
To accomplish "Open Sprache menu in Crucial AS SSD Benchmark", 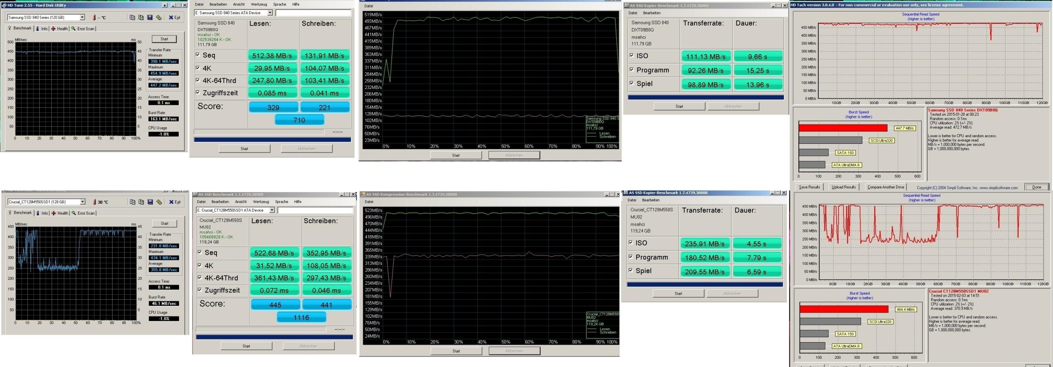I will point(282,202).
